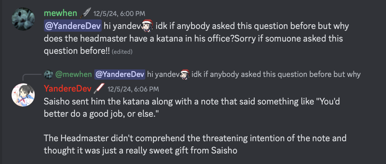Click @mewhen in the reply preview

click(x=74, y=74)
